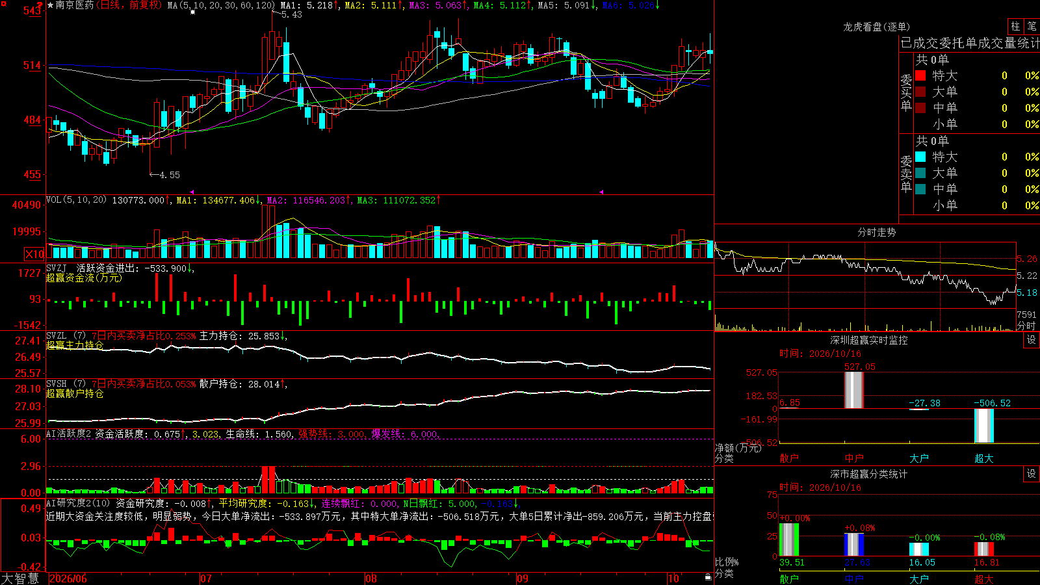Click the 南京医药 stock name
The width and height of the screenshot is (1040, 585).
75,5
